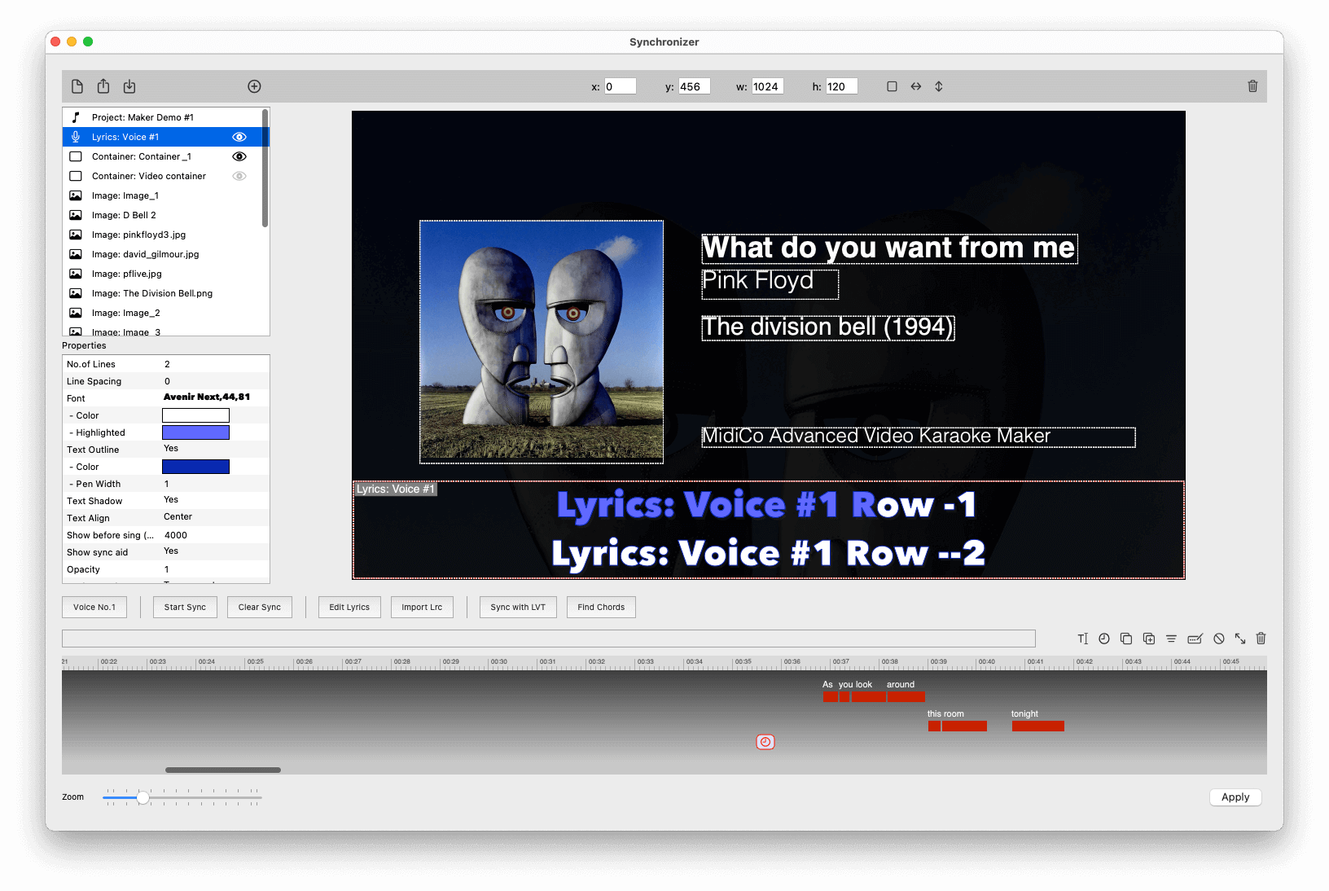Click the import (download) icon in top toolbar
Screen dimensions: 1329x891
click(129, 86)
